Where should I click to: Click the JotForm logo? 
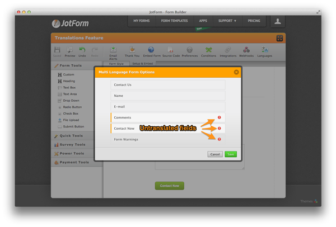pos(71,23)
